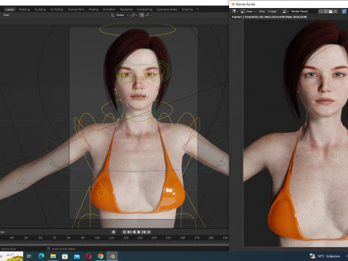Jump to previous keyframe in timeline
348x261 pixels.
(129, 232)
